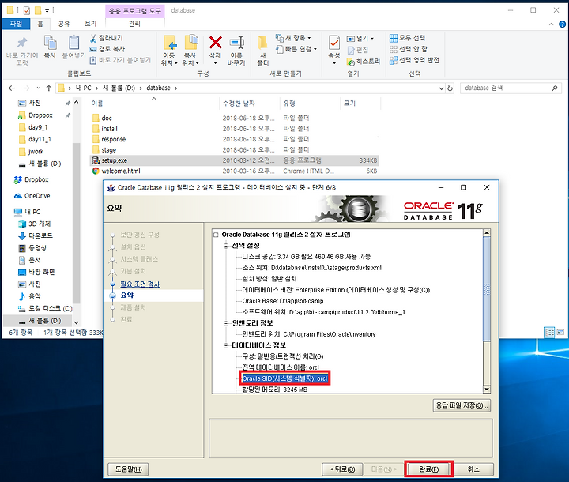
Task: Click the Rename (이름 바꾸기) icon
Action: point(236,43)
